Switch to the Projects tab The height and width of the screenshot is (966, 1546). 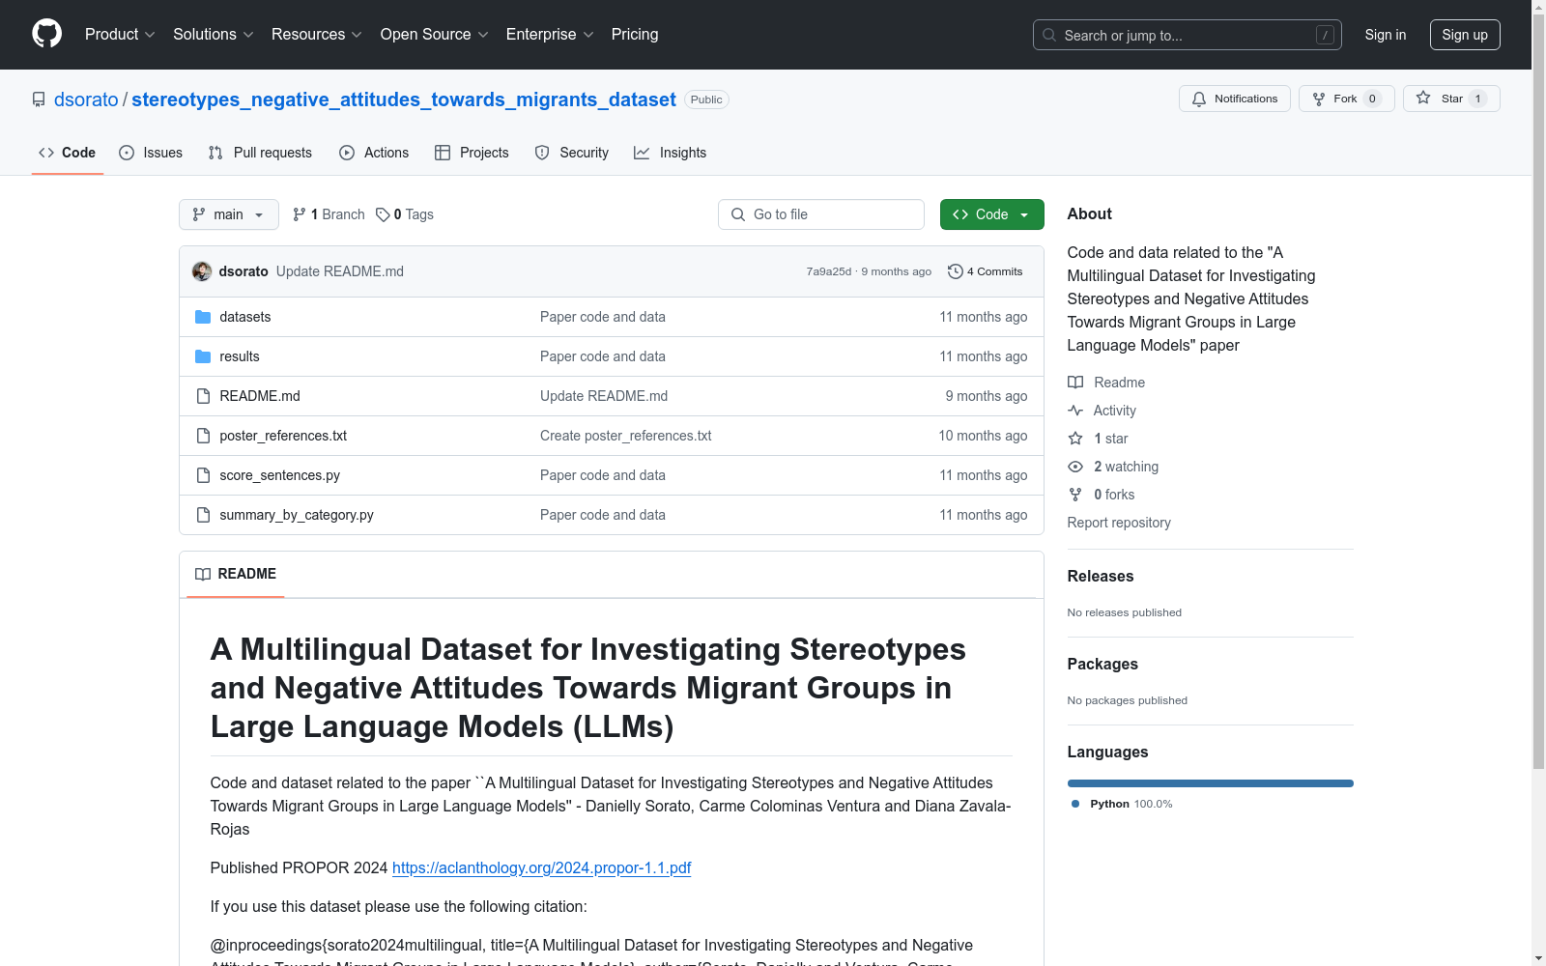point(472,153)
